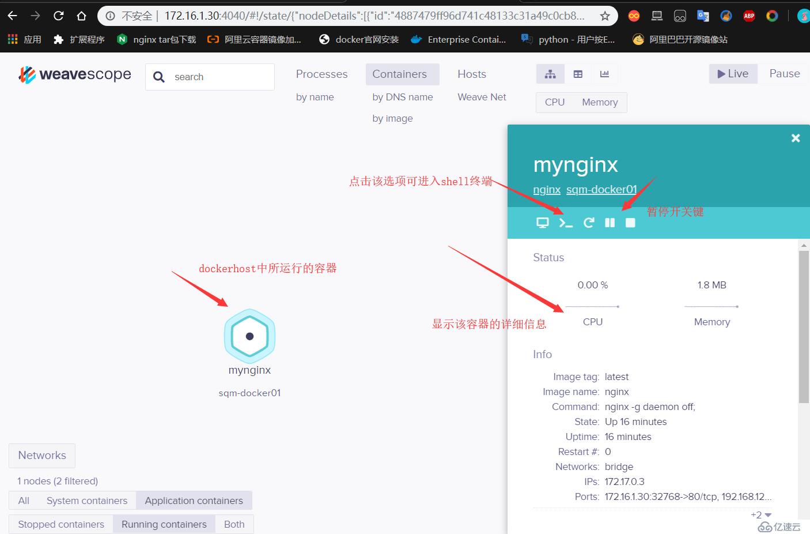Close the mynginx details panel
Viewport: 810px width, 534px height.
pos(796,138)
